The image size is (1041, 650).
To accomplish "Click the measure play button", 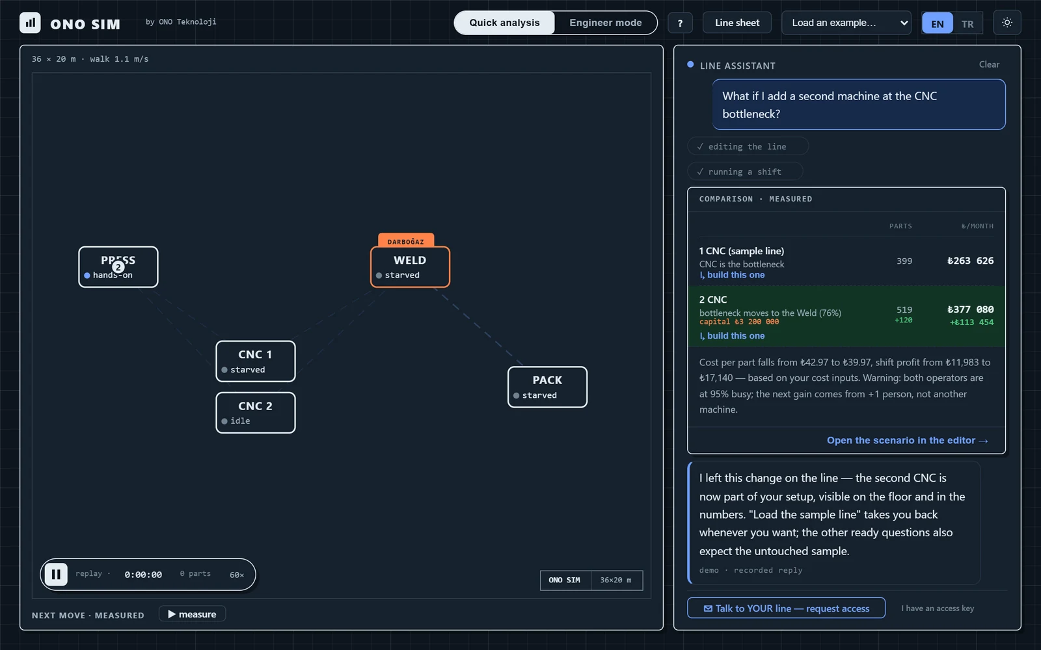I will click(192, 614).
